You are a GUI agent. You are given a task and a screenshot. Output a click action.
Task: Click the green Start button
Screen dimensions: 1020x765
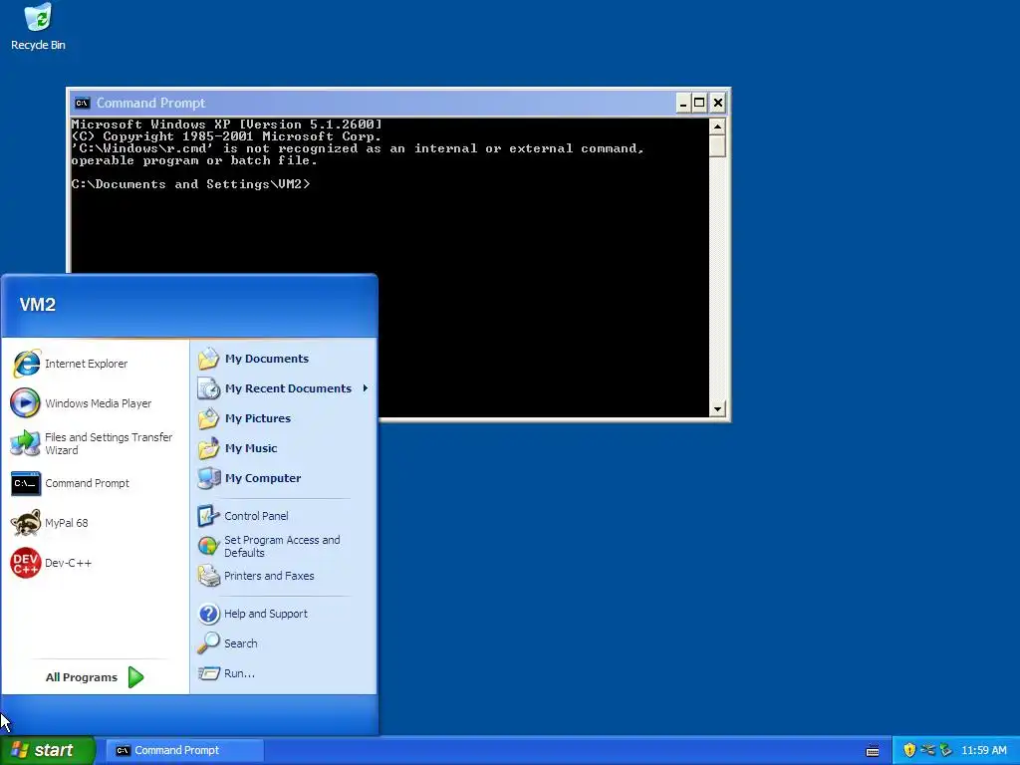48,750
